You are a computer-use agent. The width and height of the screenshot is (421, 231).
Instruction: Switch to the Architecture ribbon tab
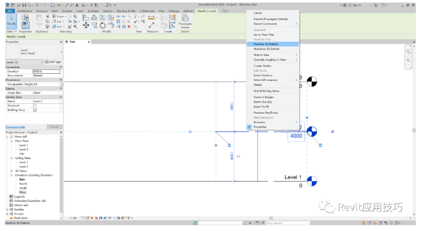pyautogui.click(x=24, y=11)
